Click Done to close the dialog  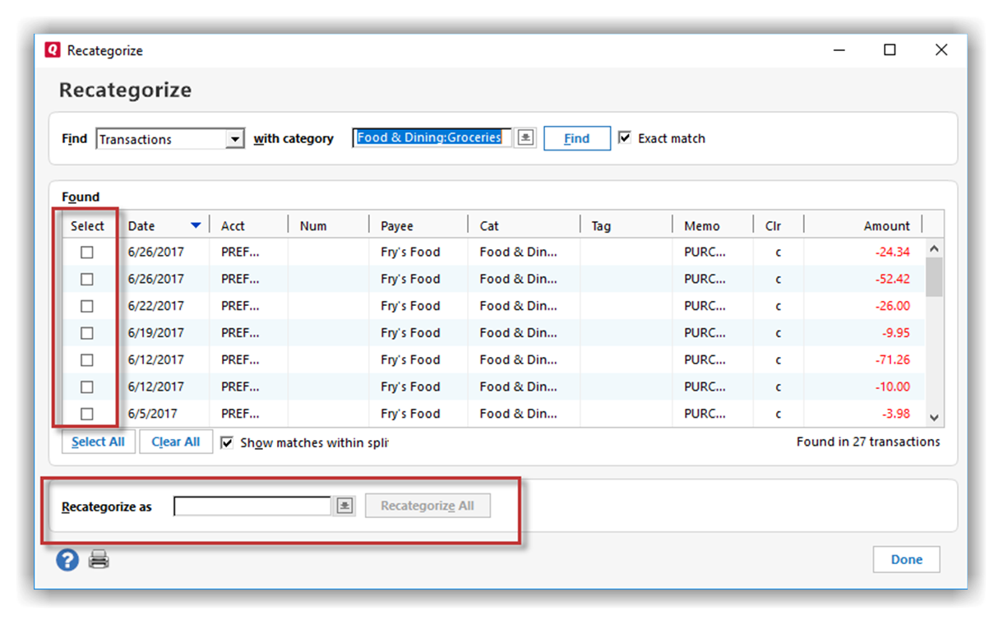(906, 559)
